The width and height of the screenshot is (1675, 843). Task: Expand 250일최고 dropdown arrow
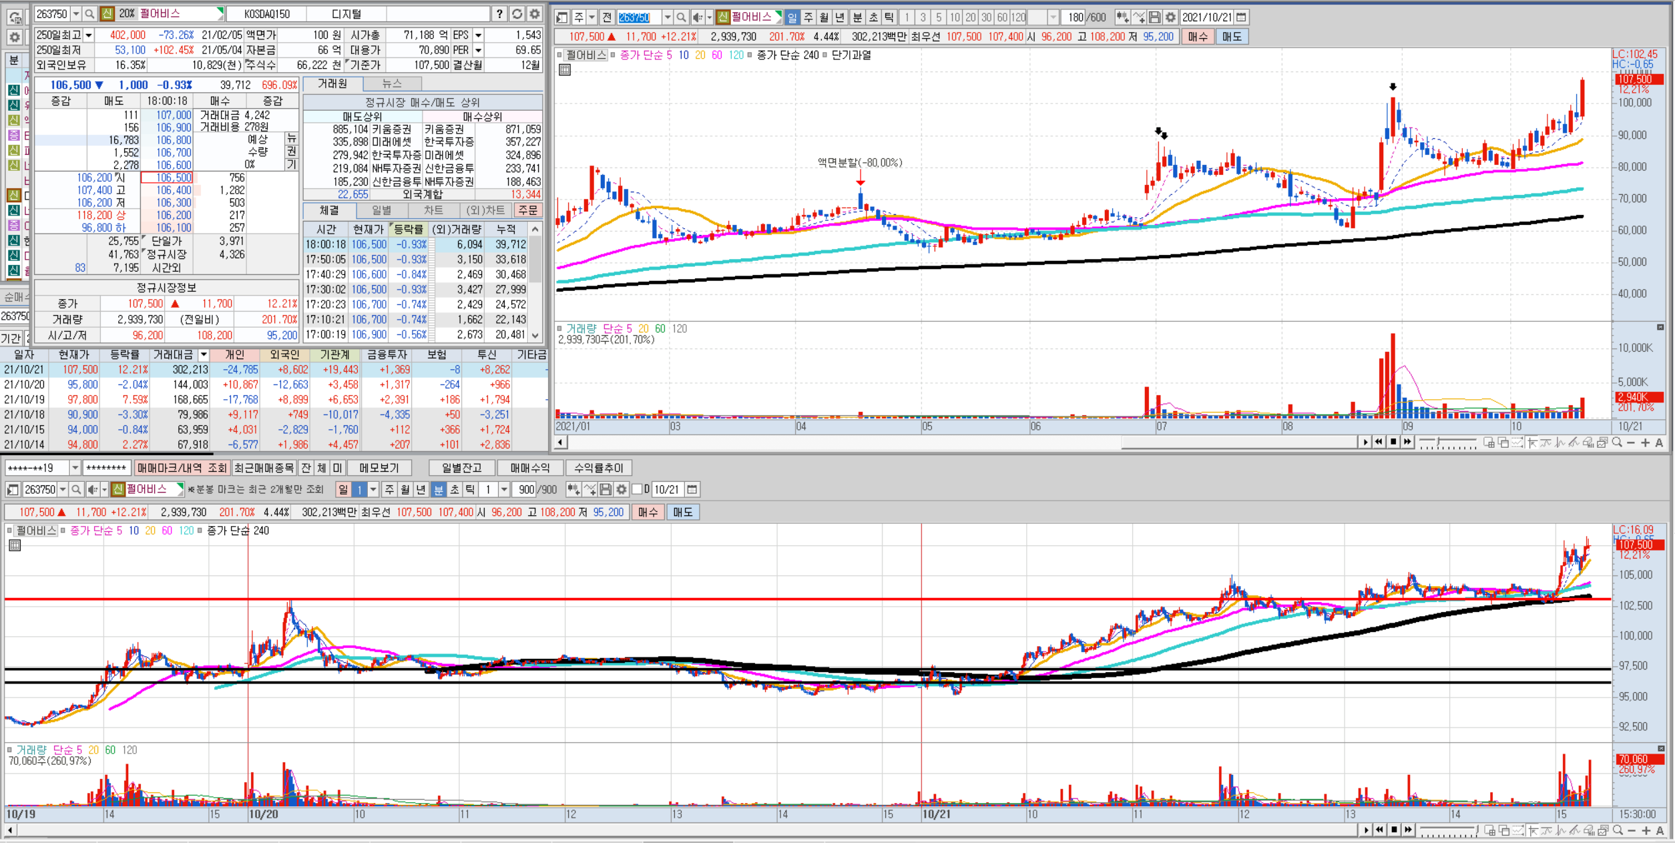click(88, 35)
